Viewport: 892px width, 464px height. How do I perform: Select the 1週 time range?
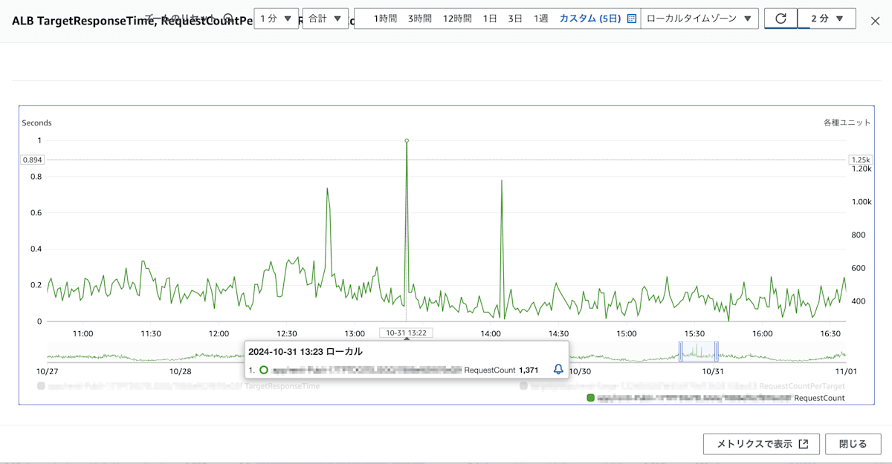tap(540, 19)
